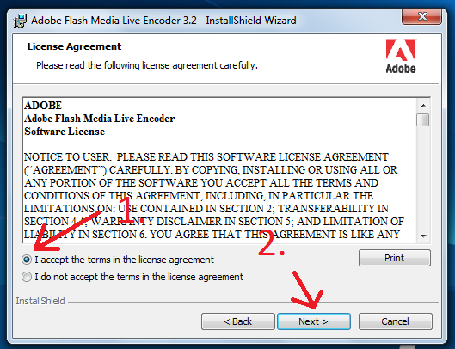Click the "Software License" heading in the text

pyautogui.click(x=65, y=132)
